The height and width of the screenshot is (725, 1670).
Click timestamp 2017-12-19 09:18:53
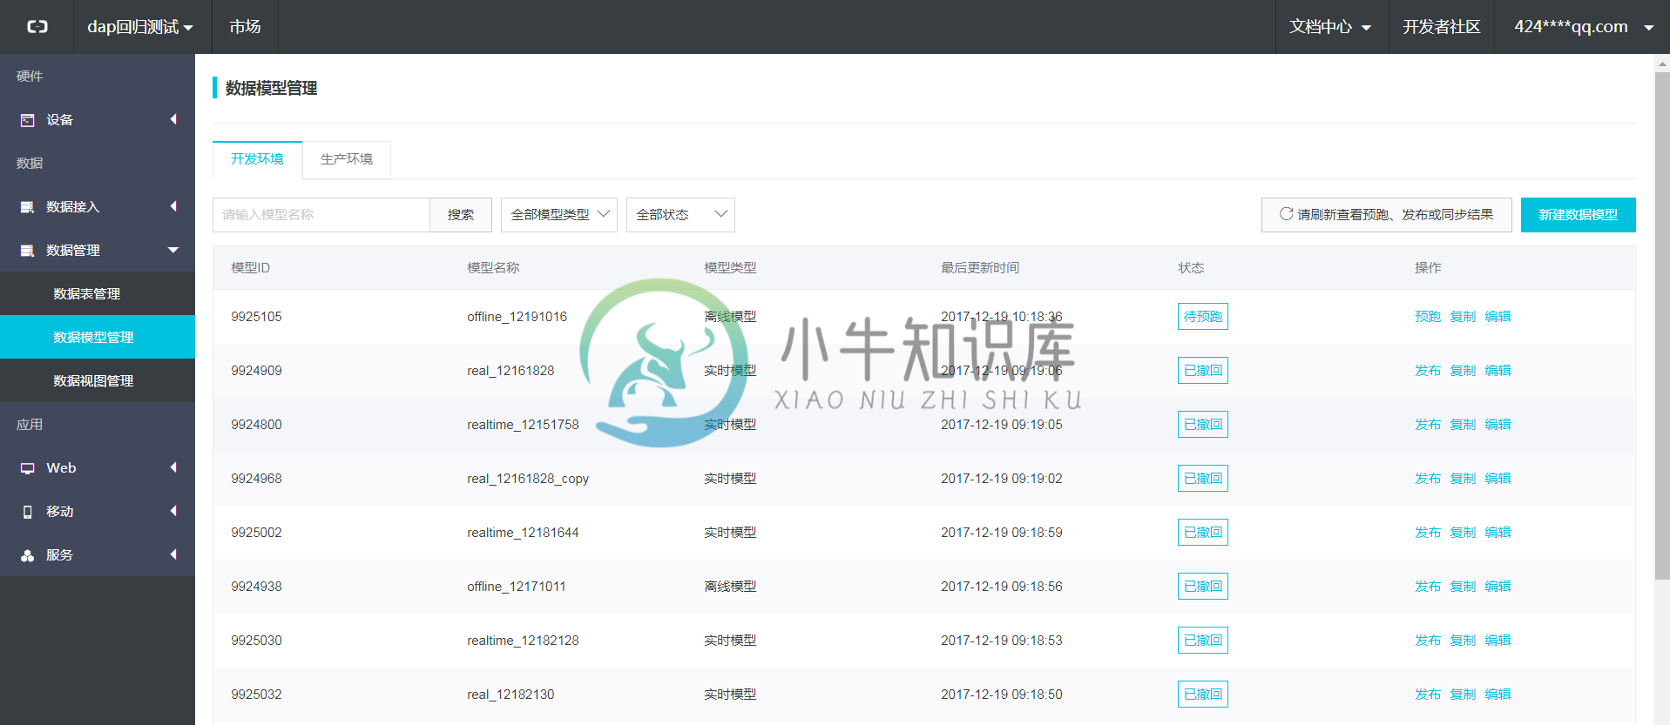[1002, 641]
